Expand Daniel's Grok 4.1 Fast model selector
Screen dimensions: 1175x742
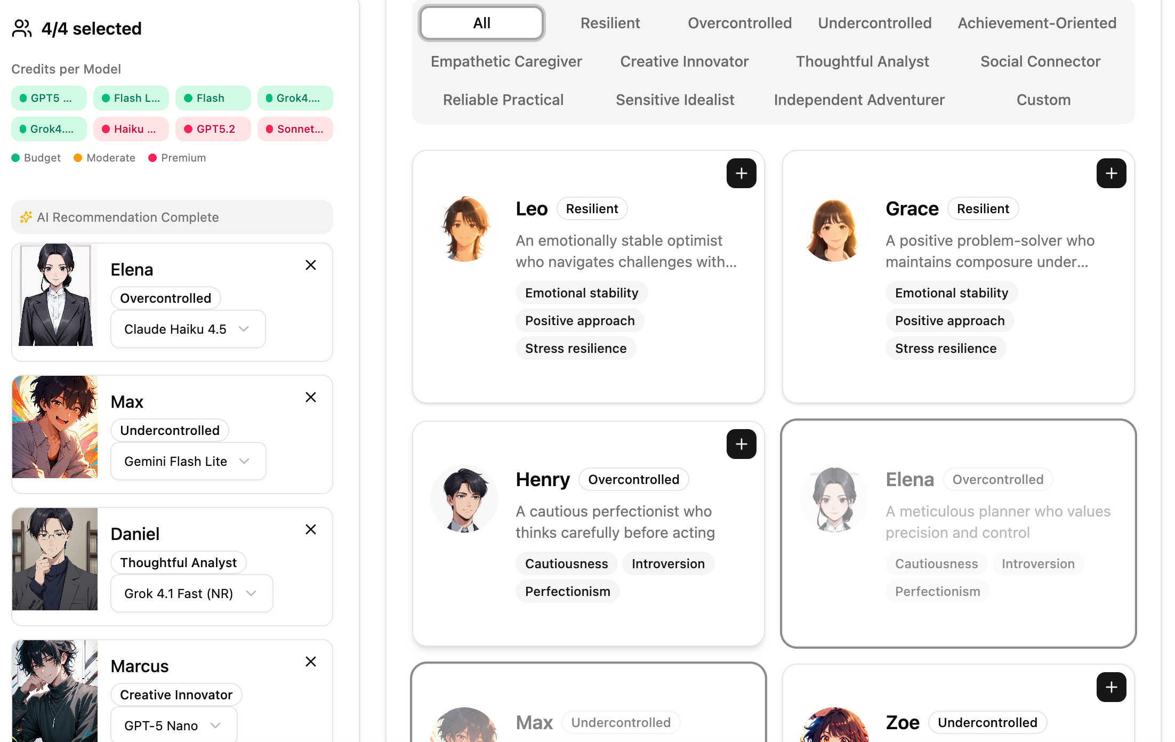tap(191, 593)
